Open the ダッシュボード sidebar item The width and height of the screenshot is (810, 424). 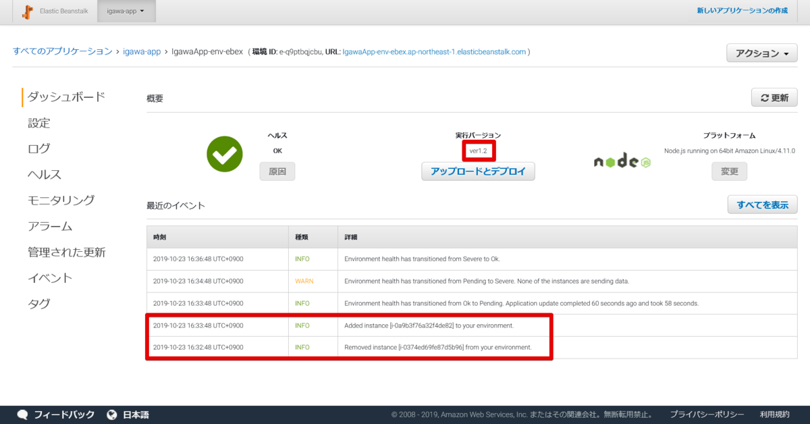pos(66,97)
